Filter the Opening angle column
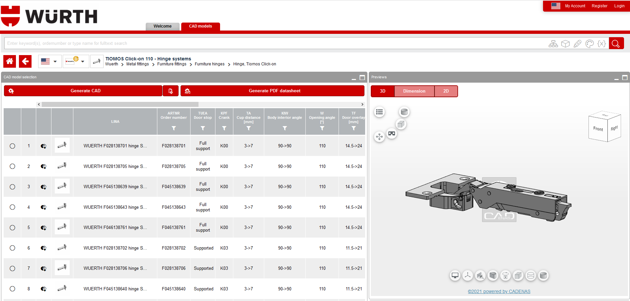This screenshot has width=630, height=301. pos(322,128)
